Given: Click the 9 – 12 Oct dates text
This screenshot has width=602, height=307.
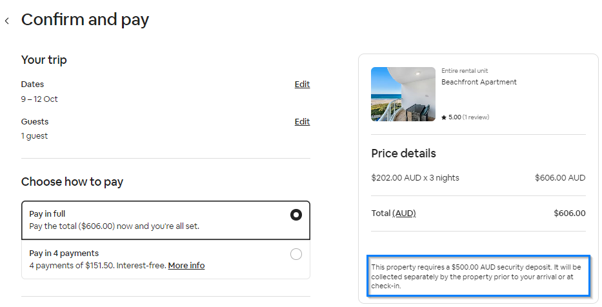Looking at the screenshot, I should point(39,99).
